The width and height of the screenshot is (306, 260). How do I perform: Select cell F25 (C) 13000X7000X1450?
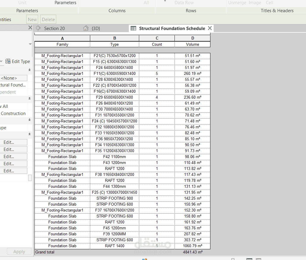point(115,193)
